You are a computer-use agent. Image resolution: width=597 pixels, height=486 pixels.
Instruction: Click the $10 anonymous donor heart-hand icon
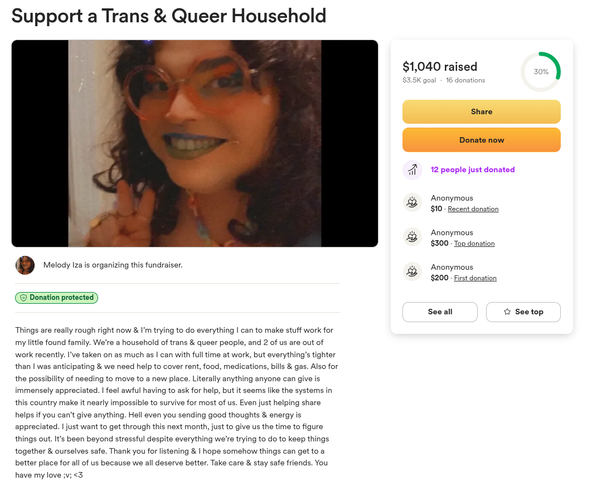[x=412, y=202]
